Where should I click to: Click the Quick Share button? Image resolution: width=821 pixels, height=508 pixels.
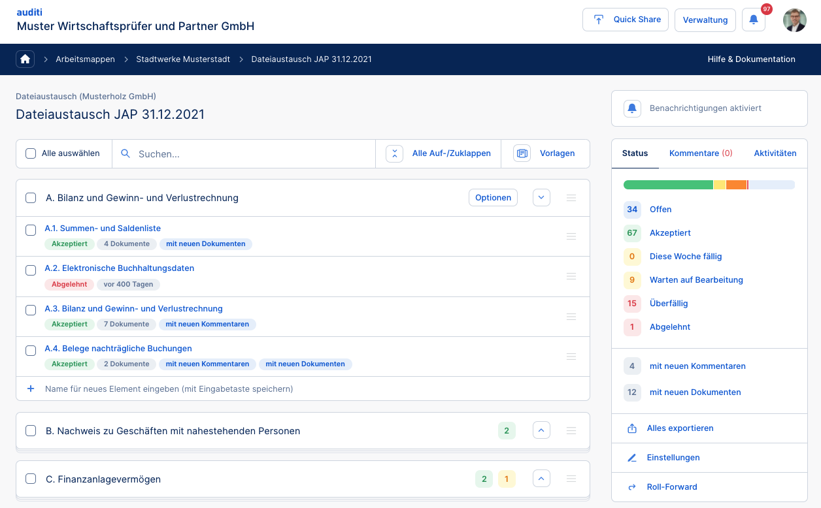coord(625,20)
